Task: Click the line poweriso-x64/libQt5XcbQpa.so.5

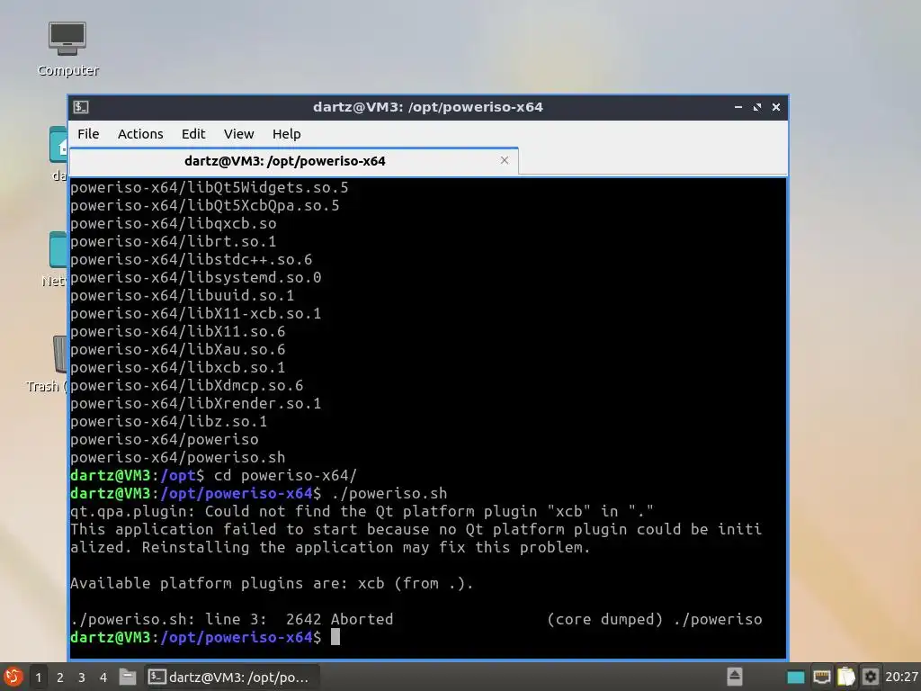Action: 204,206
